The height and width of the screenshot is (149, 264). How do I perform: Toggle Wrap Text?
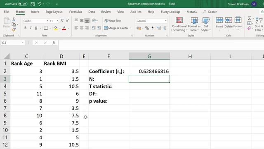pyautogui.click(x=113, y=21)
